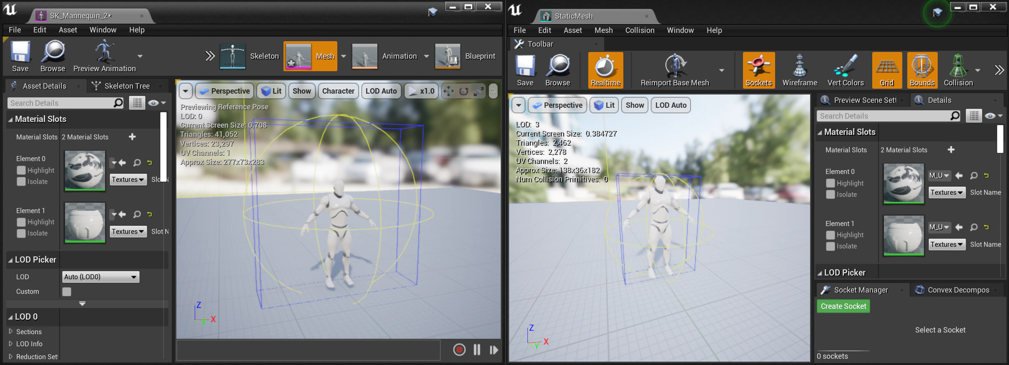1009x365 pixels.
Task: Open the Auto (LOD0) dropdown
Action: click(x=100, y=277)
